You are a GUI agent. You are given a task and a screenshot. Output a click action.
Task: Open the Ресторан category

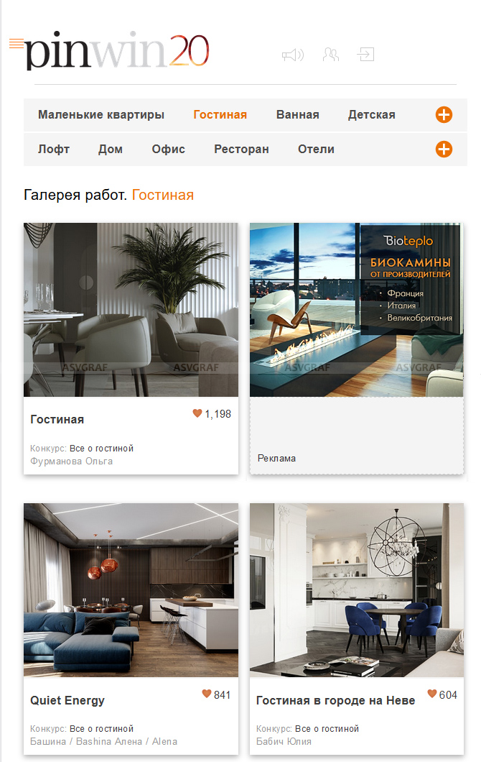coord(241,150)
